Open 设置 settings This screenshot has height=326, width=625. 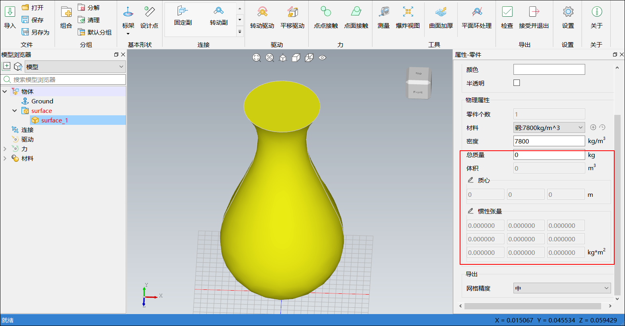568,17
